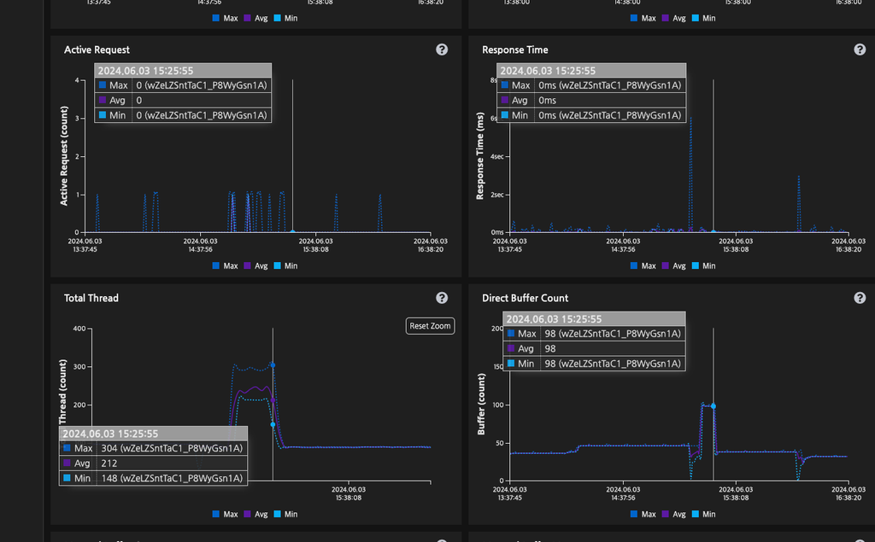Hide Min series in Response Time legend
The height and width of the screenshot is (542, 875).
pos(703,266)
